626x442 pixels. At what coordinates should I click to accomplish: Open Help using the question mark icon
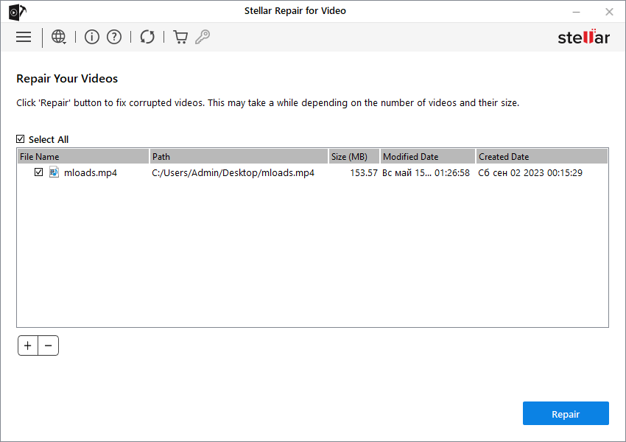click(114, 37)
